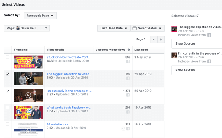This screenshot has width=222, height=138.
Task: Open FA website.mov link
Action: pyautogui.click(x=58, y=124)
